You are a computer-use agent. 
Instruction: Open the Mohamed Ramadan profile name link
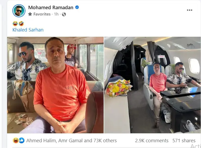point(51,8)
